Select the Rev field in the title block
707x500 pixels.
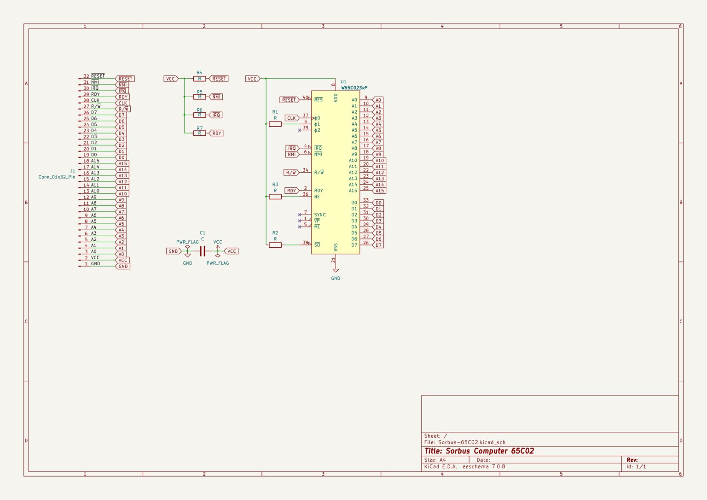click(632, 459)
